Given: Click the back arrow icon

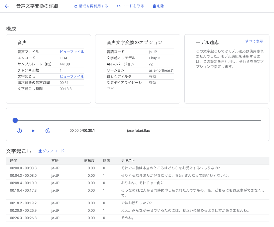Looking at the screenshot, I should [x=7, y=6].
